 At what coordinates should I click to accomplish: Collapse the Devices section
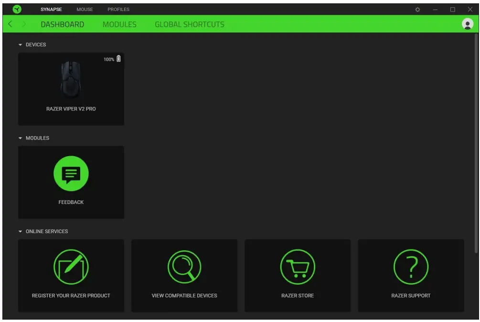pyautogui.click(x=20, y=45)
